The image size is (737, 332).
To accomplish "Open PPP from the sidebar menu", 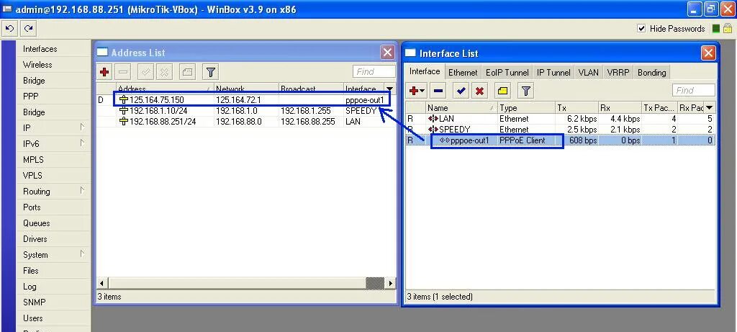I will 30,97.
